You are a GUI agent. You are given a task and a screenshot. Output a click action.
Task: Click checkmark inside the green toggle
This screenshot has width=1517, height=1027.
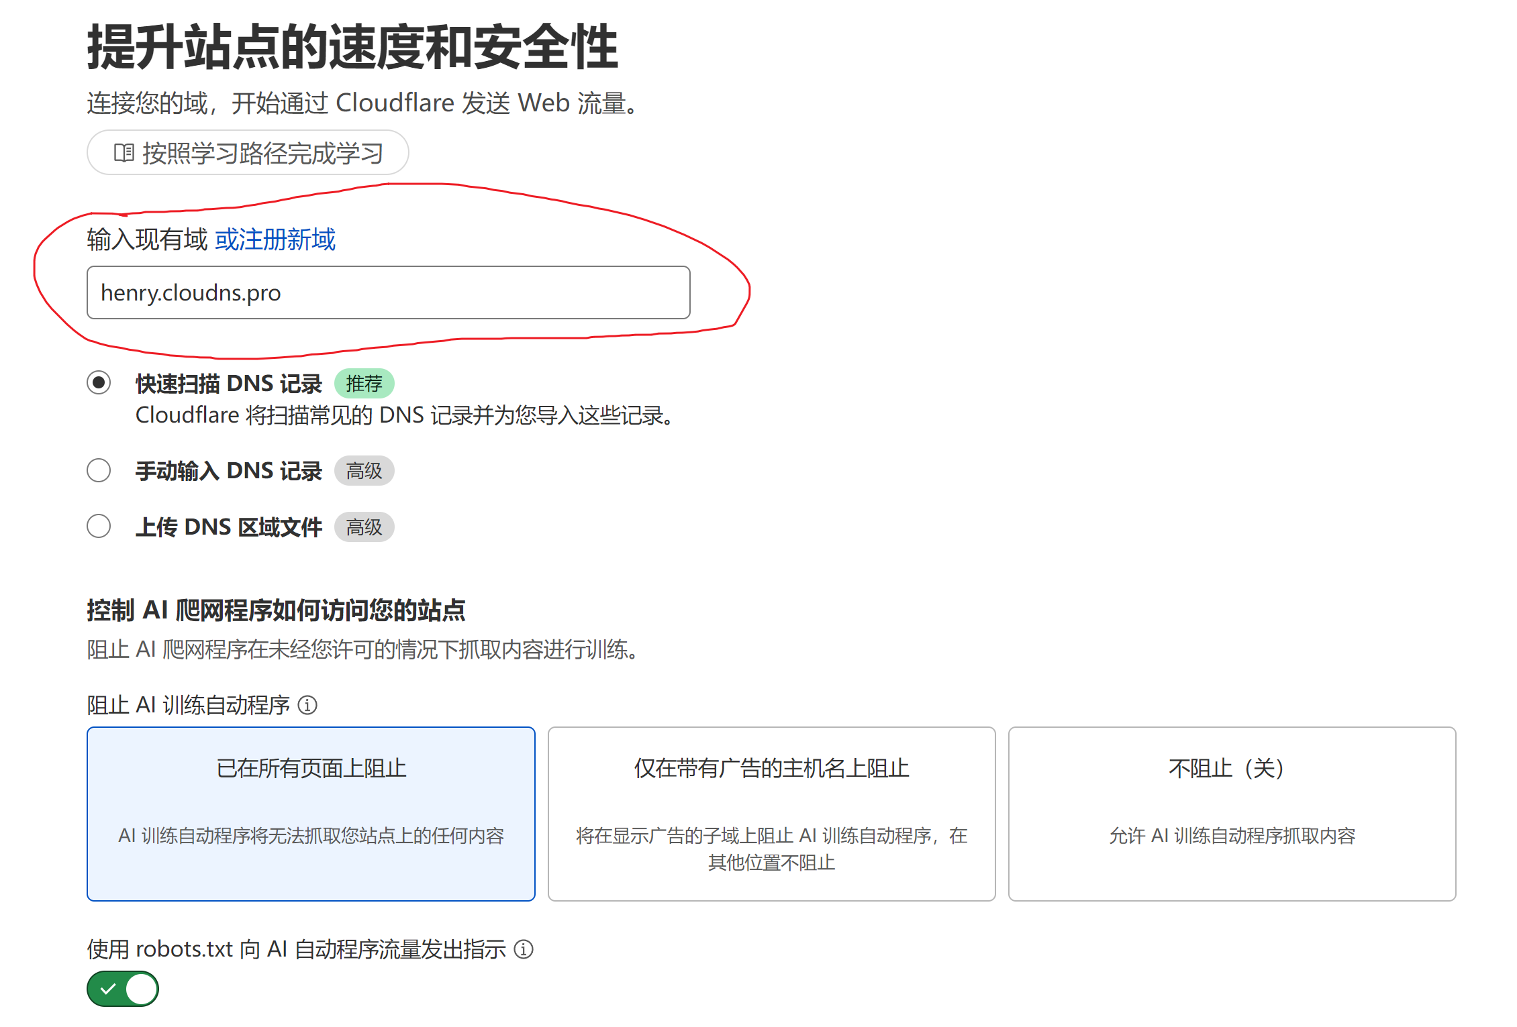pyautogui.click(x=108, y=989)
